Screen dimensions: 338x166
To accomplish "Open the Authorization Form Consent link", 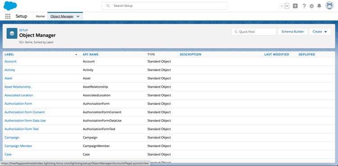I will click(x=25, y=112).
